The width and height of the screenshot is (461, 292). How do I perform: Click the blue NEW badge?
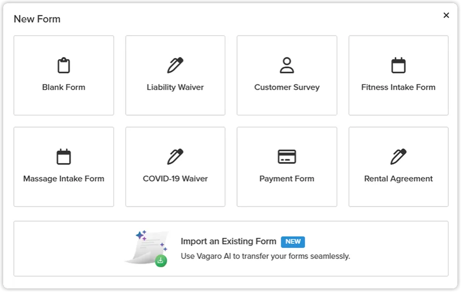click(293, 242)
